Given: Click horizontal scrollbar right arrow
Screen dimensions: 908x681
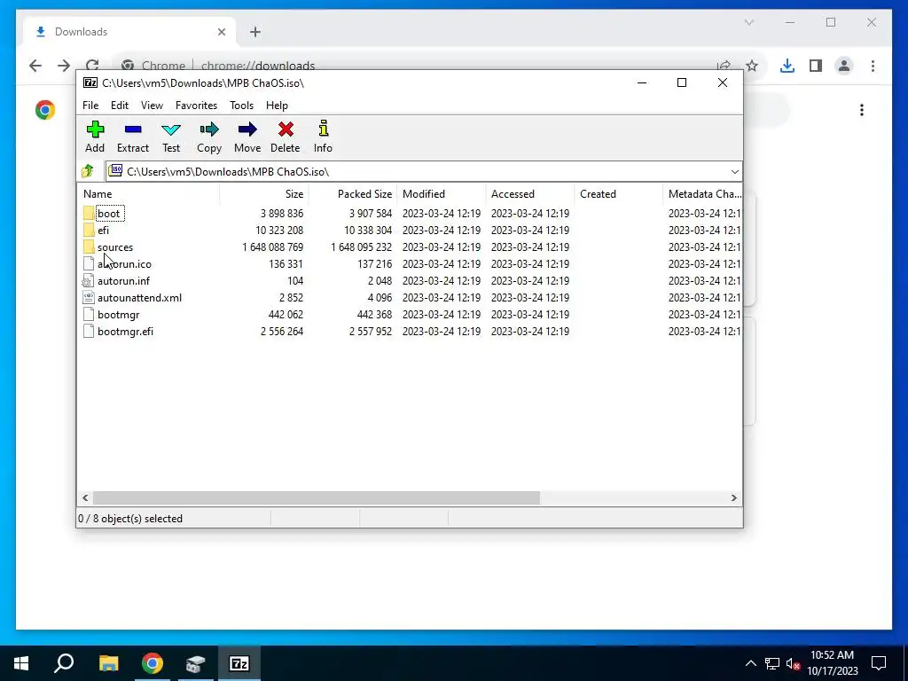Looking at the screenshot, I should point(733,497).
